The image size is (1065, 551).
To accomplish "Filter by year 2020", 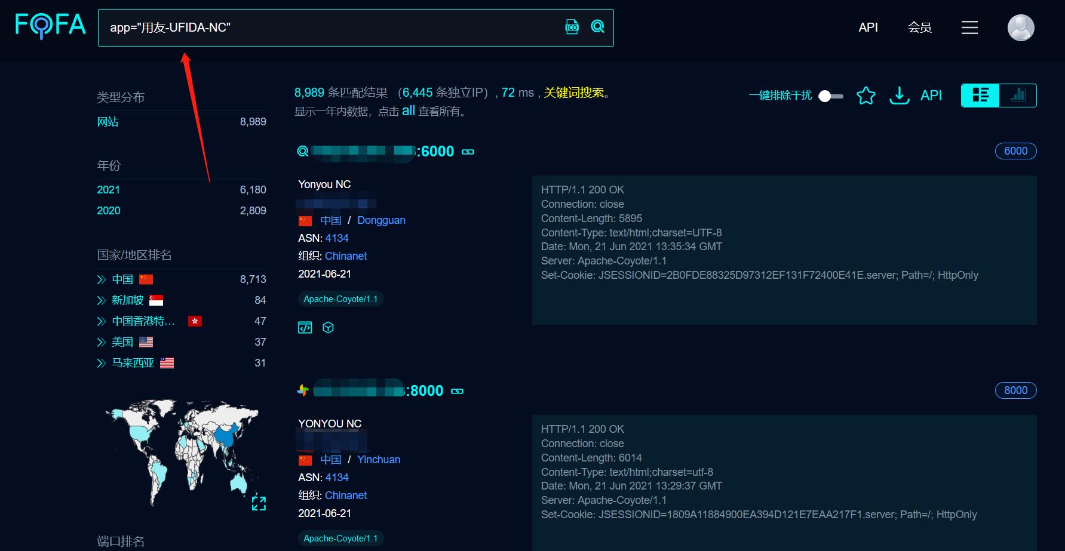I will pyautogui.click(x=108, y=211).
